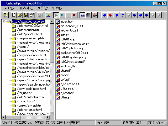Click tree pane scroll up arrow
Viewport: 168px width, 126px height.
tap(52, 22)
